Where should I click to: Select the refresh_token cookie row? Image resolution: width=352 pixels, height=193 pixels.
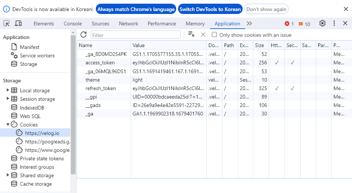(214, 88)
